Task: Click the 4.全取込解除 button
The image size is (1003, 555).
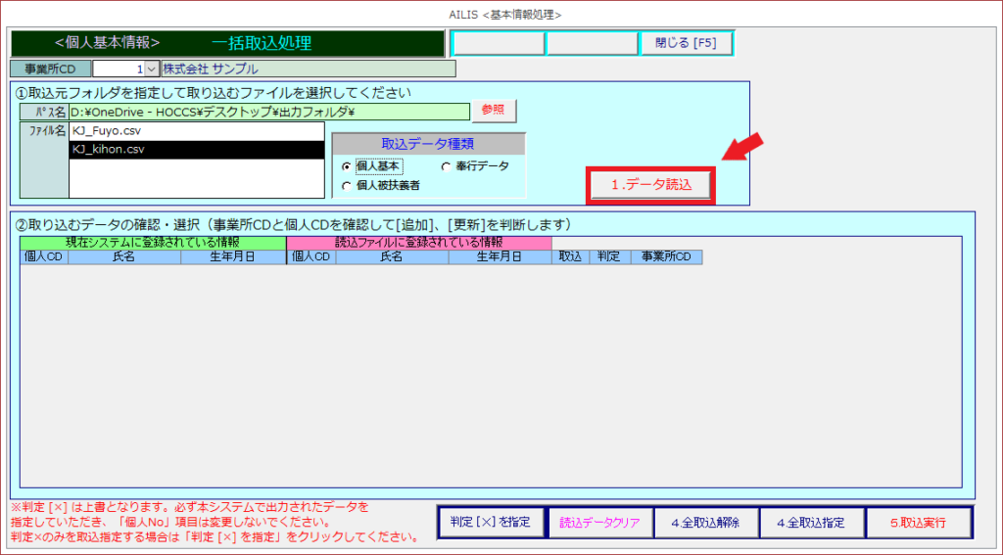Action: [x=703, y=522]
